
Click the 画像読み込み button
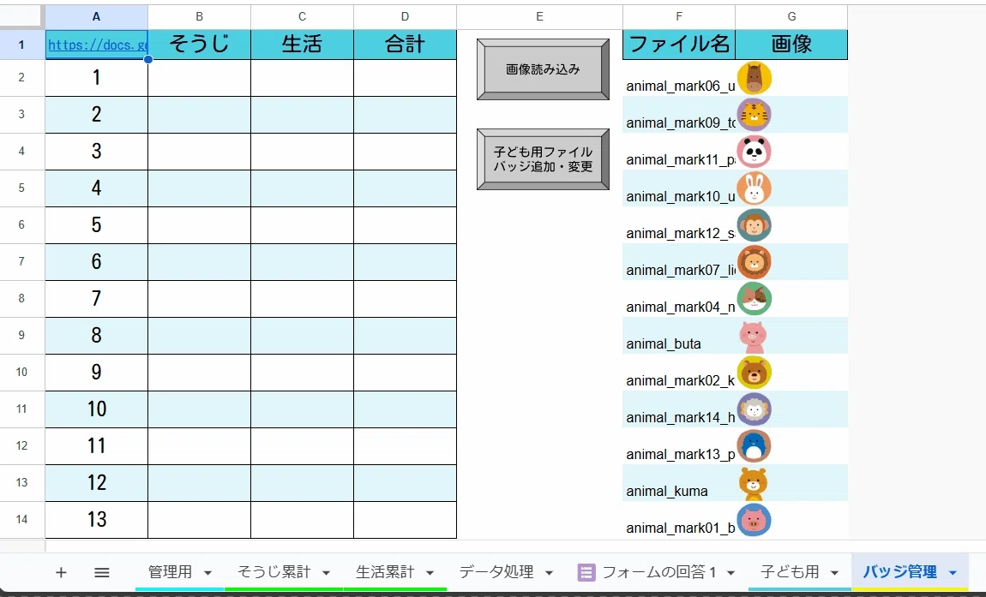(x=543, y=69)
